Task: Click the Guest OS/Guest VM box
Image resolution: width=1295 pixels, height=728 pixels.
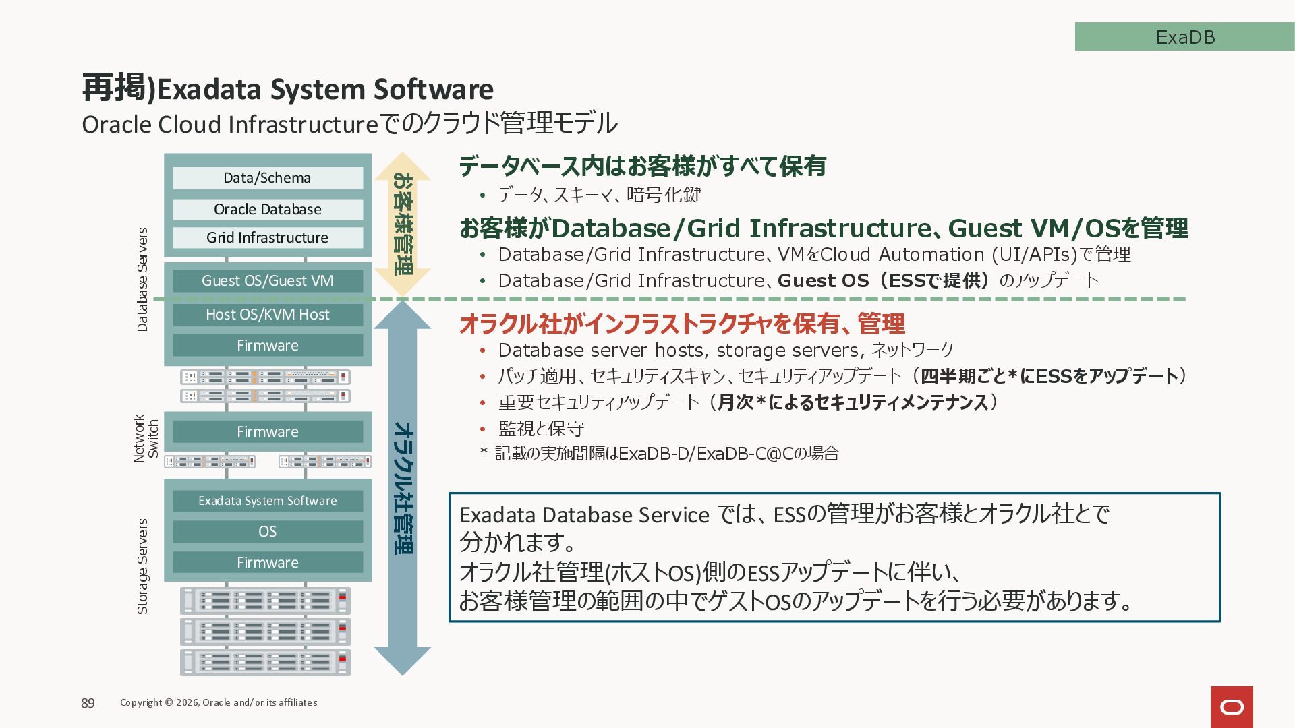Action: (x=267, y=281)
